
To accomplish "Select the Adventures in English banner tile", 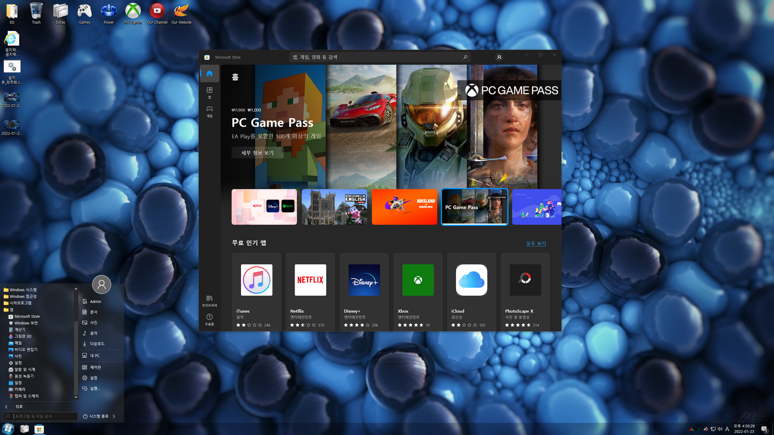I will 334,207.
